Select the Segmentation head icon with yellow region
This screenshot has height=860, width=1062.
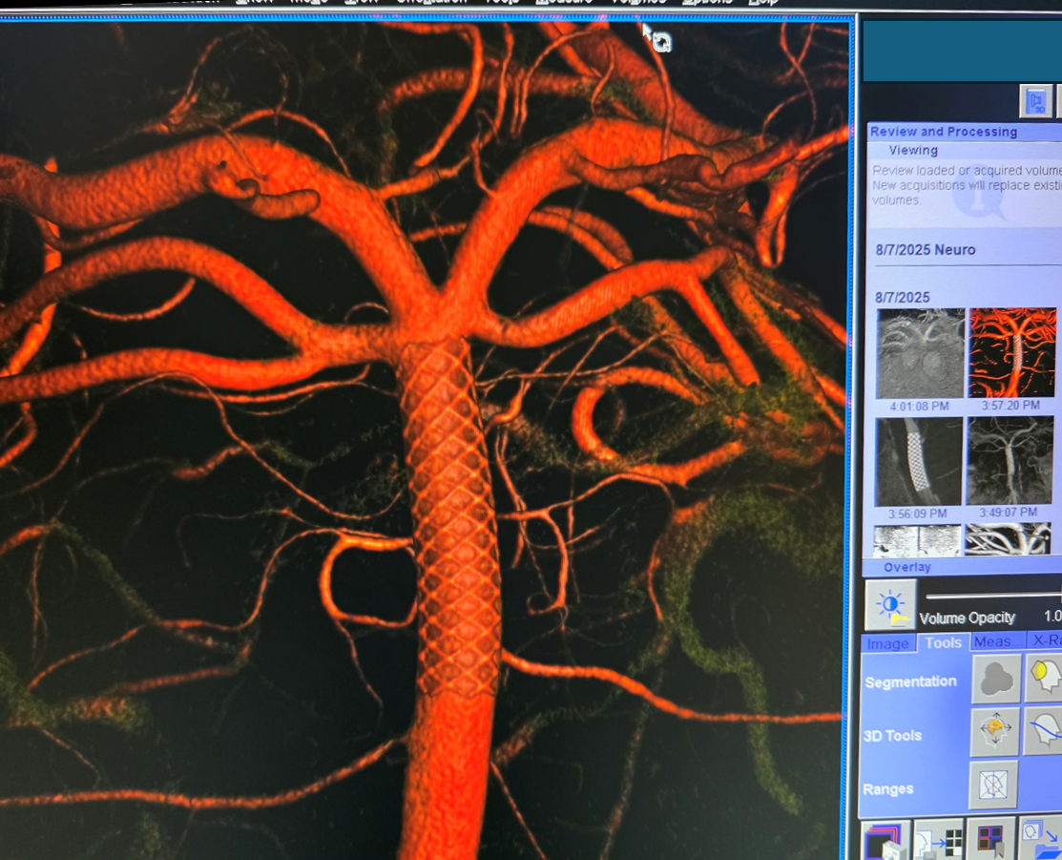pyautogui.click(x=1046, y=679)
